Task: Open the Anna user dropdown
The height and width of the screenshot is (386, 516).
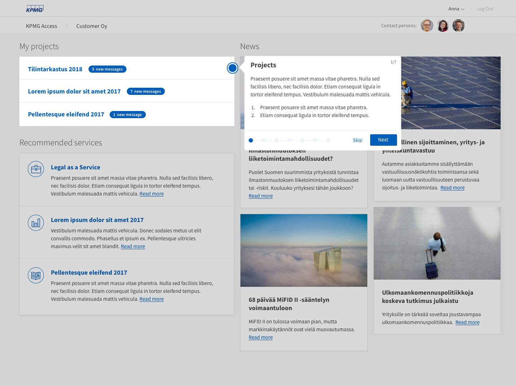Action: (x=456, y=9)
